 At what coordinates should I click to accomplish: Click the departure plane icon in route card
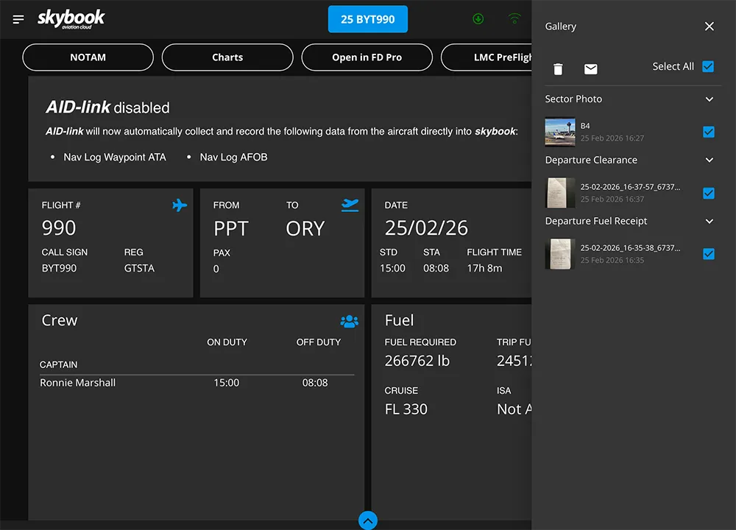click(350, 205)
